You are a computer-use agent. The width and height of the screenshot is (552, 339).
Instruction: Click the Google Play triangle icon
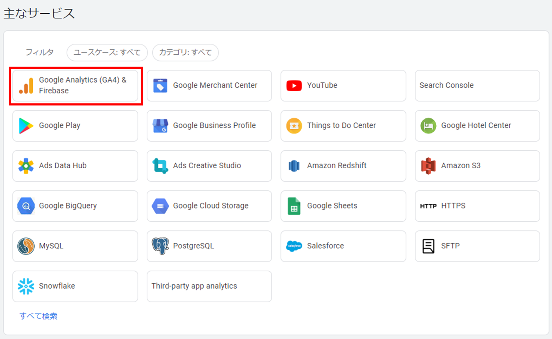26,126
